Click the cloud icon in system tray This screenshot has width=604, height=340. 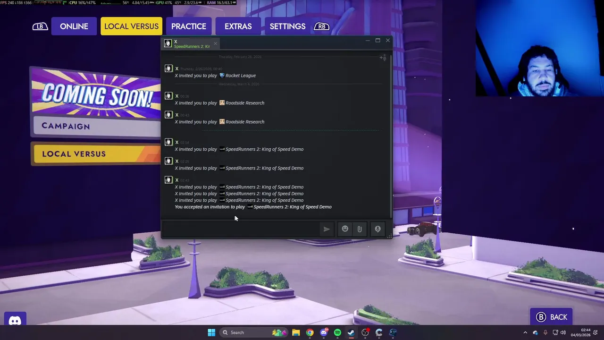tap(535, 332)
